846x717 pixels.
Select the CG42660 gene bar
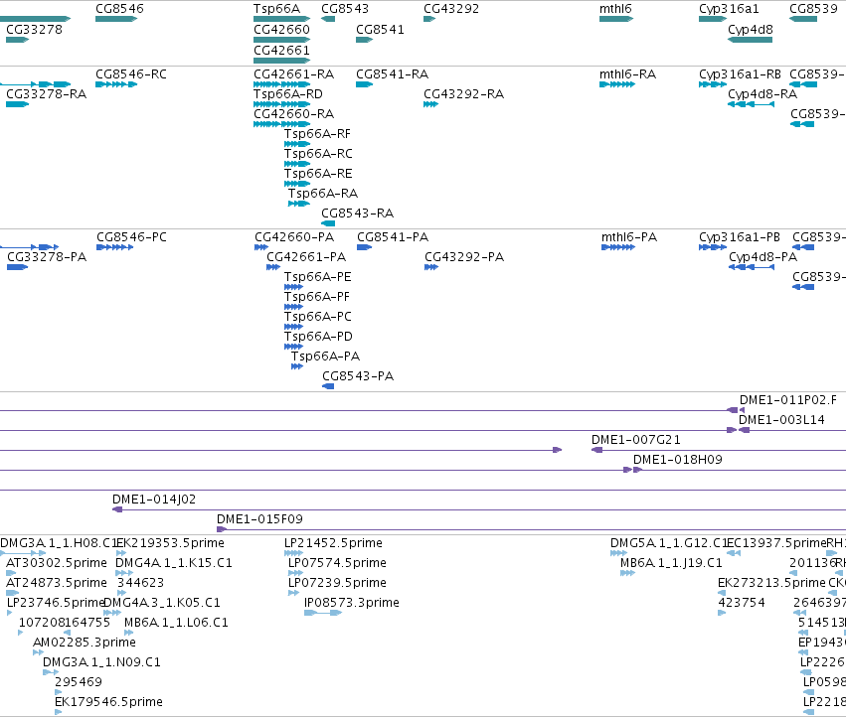click(x=281, y=40)
